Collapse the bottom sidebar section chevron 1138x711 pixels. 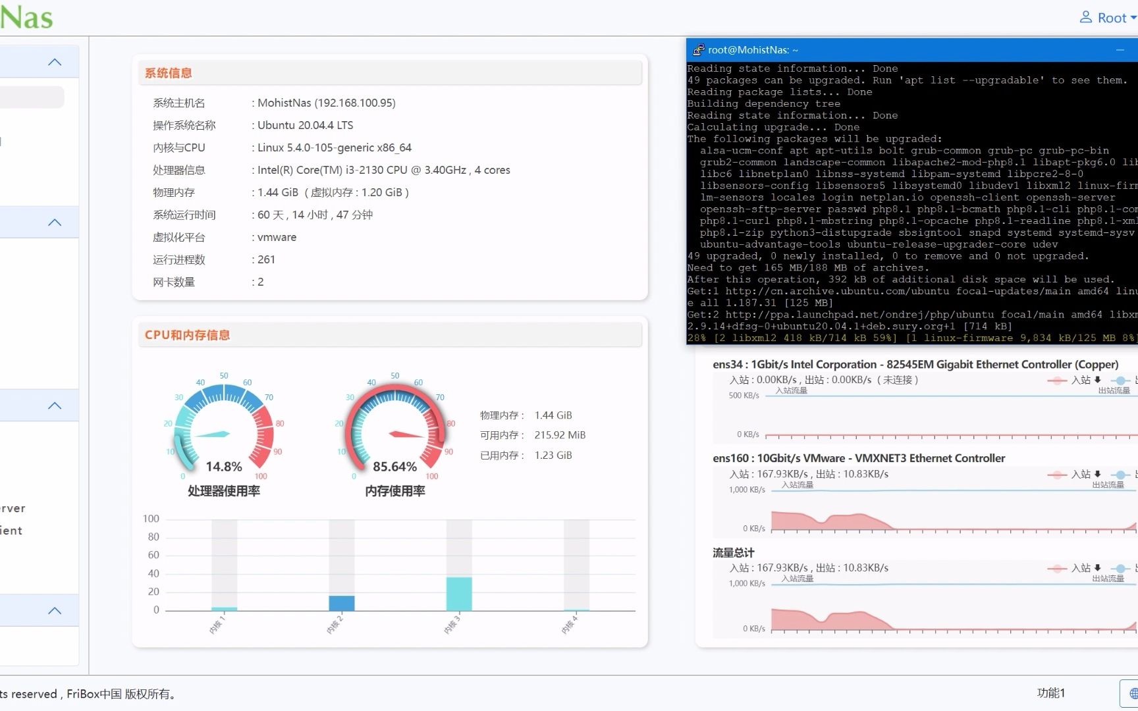[x=55, y=611]
